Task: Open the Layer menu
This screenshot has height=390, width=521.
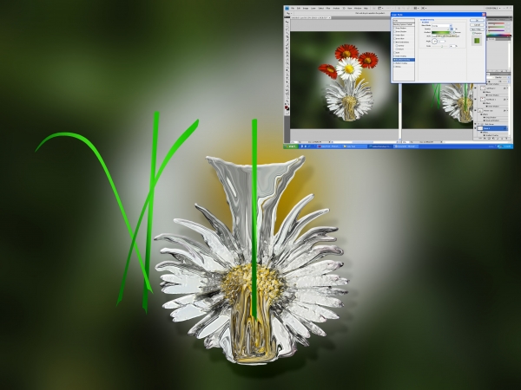Action: (313, 9)
